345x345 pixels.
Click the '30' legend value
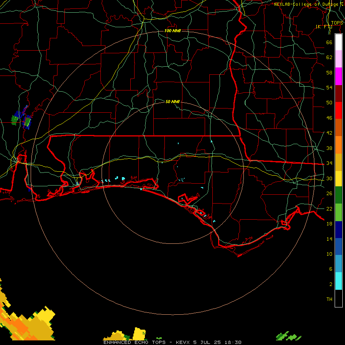click(x=329, y=178)
